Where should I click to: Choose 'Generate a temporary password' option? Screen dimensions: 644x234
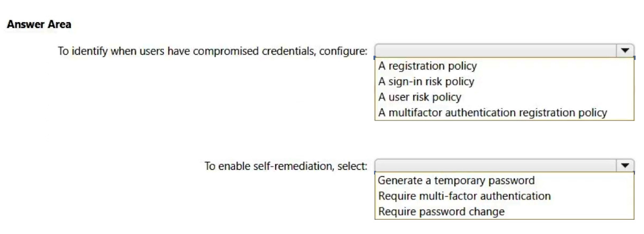[x=456, y=181]
